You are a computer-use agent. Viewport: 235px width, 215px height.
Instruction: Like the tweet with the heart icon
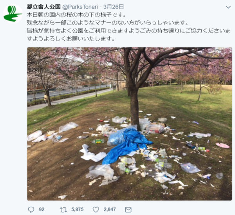click(x=96, y=210)
